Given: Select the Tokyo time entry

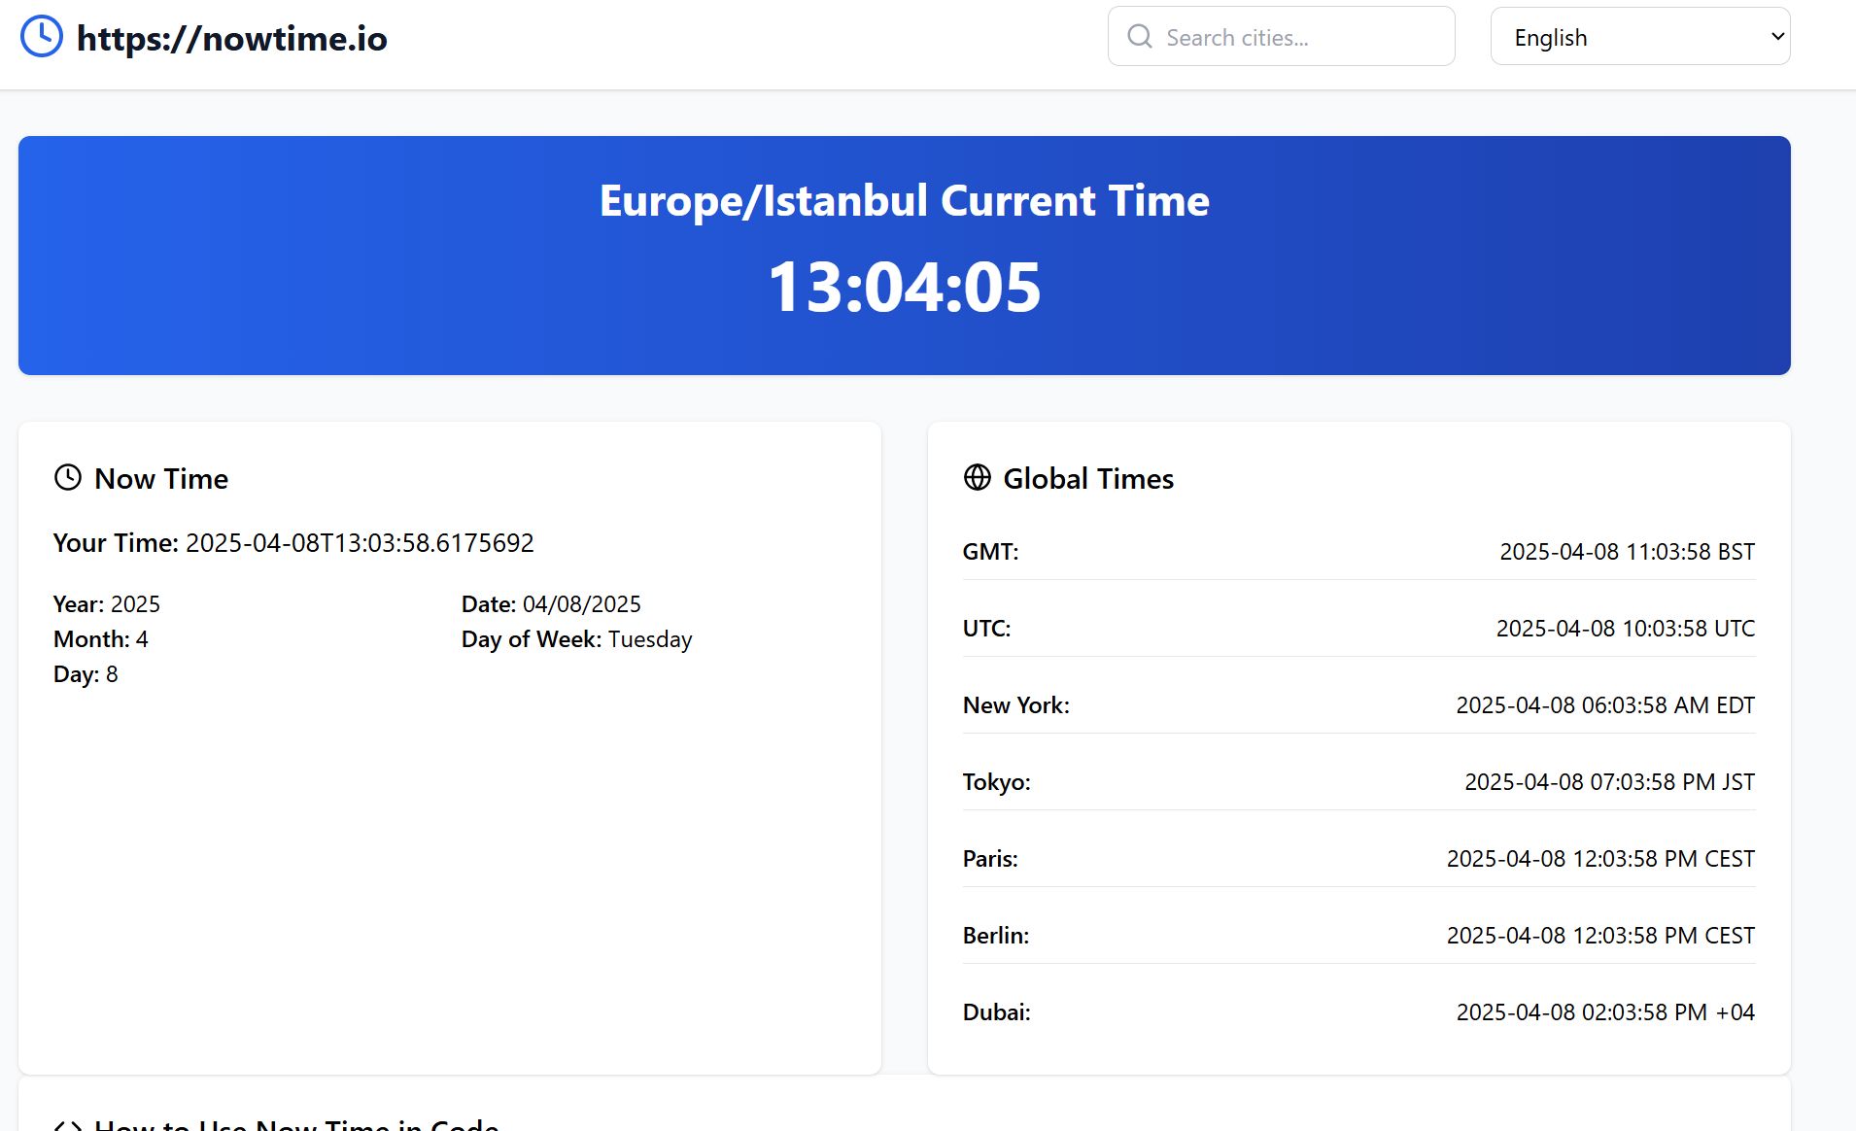Looking at the screenshot, I should [x=1358, y=781].
